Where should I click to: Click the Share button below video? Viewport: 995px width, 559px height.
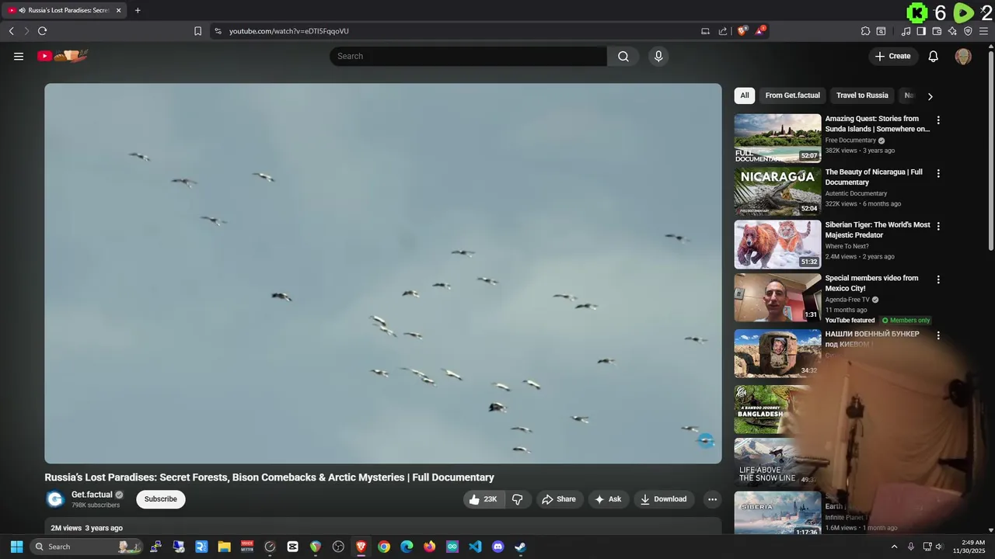click(x=559, y=499)
